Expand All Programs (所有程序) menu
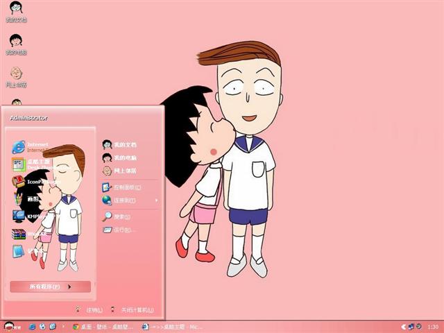 point(51,287)
